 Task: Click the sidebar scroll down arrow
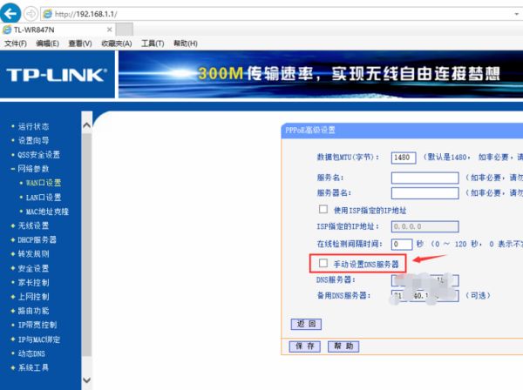(x=85, y=380)
